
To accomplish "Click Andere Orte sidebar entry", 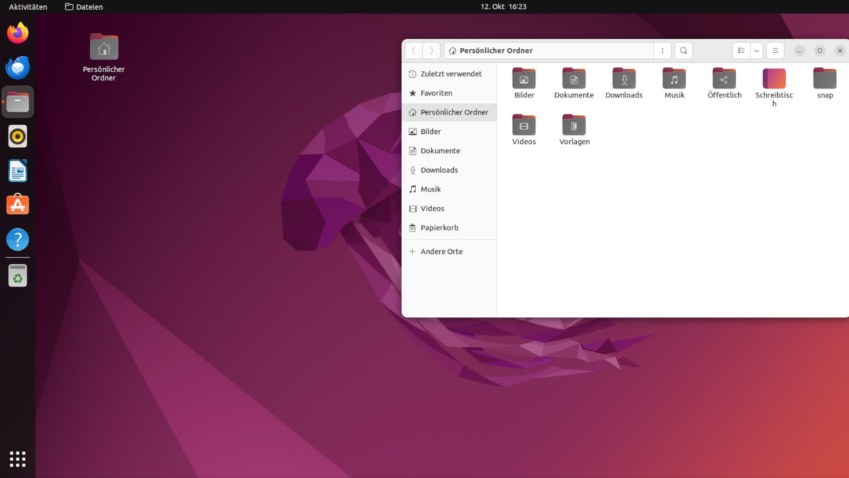I will pos(441,251).
